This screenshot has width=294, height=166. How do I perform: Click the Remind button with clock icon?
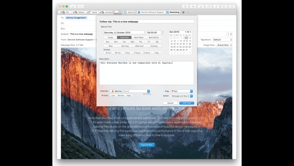pos(129,12)
